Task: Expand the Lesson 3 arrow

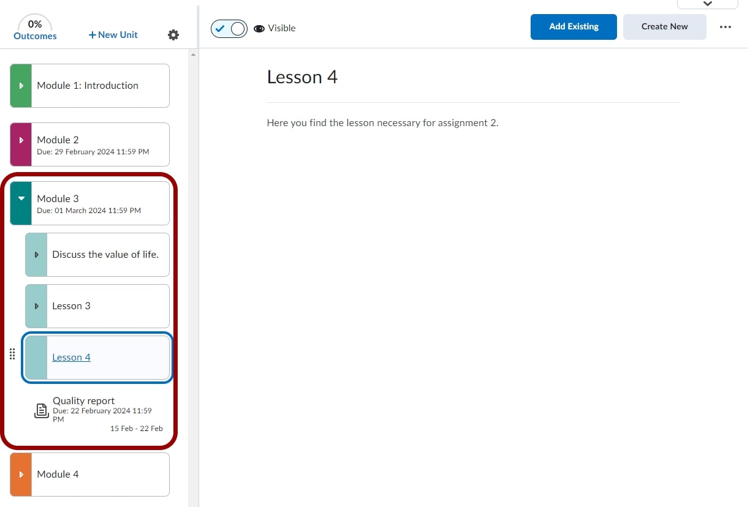Action: coord(37,306)
